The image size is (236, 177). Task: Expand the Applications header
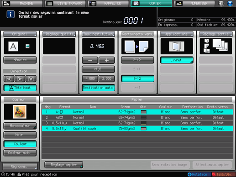(x=177, y=34)
